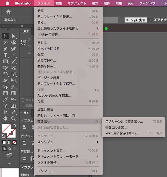Click the transform reference point grid

coord(23,43)
